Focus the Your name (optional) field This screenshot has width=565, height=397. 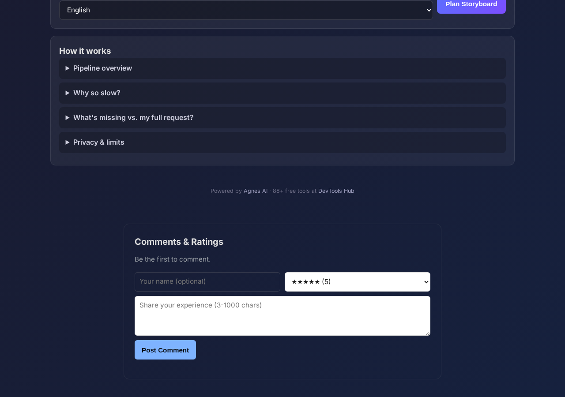coord(207,282)
